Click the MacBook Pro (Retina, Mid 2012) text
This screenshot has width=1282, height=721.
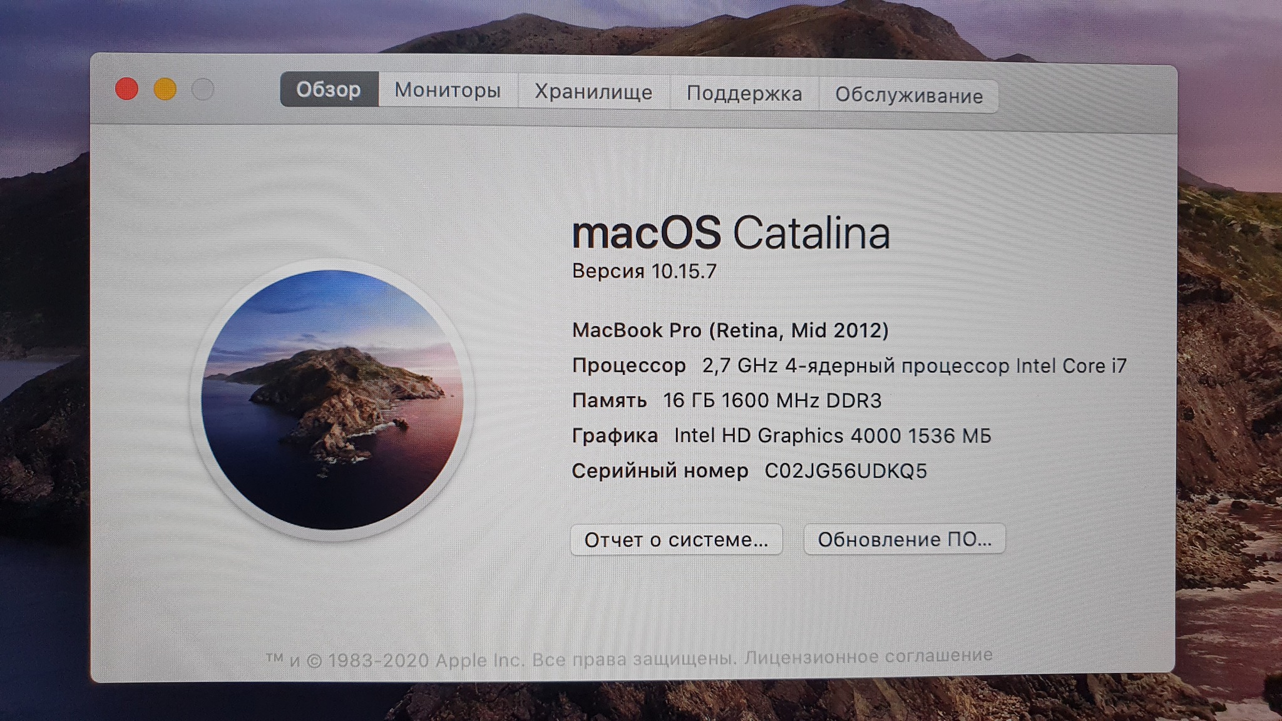point(730,330)
